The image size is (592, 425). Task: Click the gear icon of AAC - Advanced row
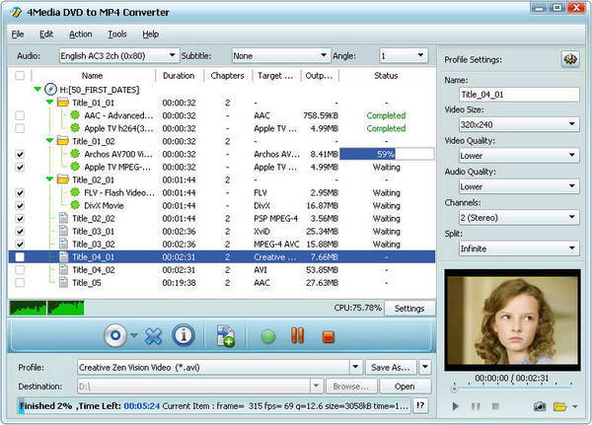point(75,115)
